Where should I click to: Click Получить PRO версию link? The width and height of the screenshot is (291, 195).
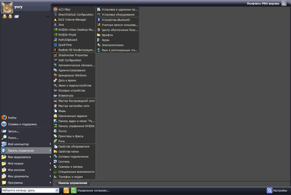pyautogui.click(x=263, y=3)
